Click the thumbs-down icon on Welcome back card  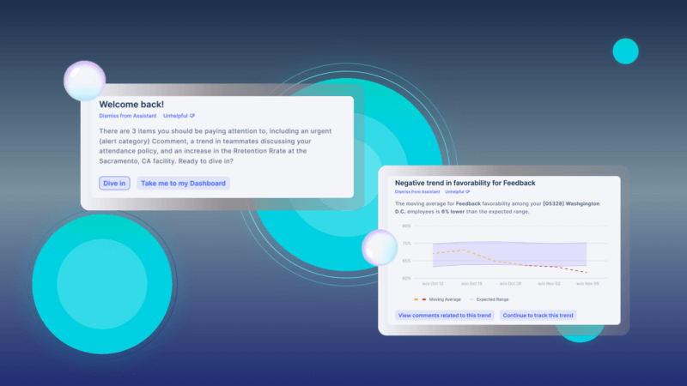(192, 116)
